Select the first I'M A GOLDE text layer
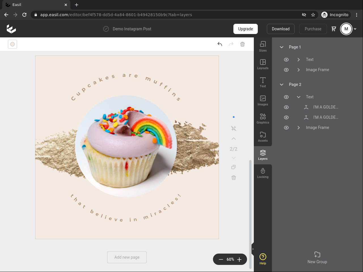The image size is (363, 272). tap(326, 107)
